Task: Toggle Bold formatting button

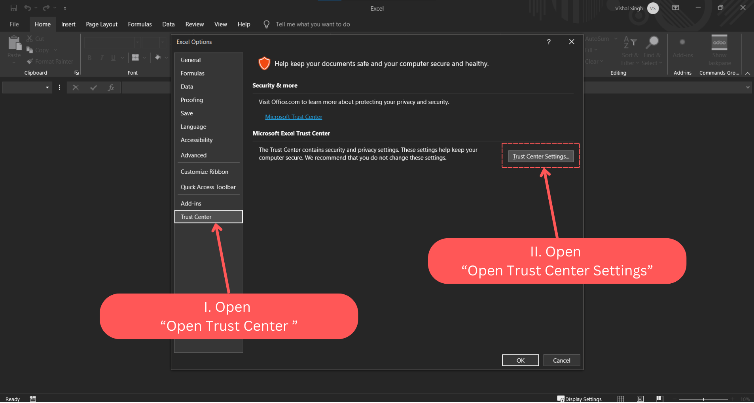Action: pos(90,58)
